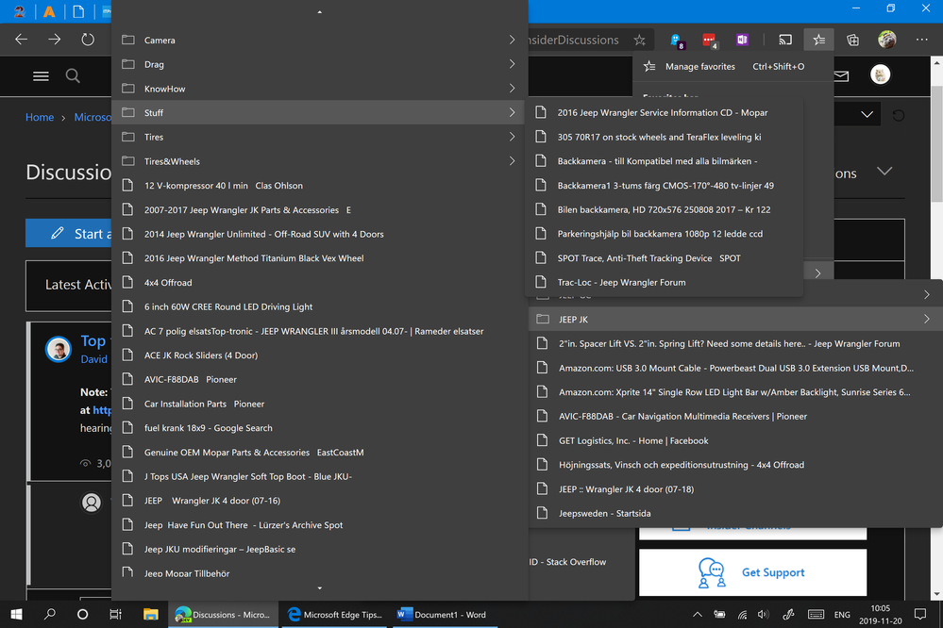Image resolution: width=943 pixels, height=628 pixels.
Task: Open the Ghostery extension icon with badge 8
Action: coord(677,41)
